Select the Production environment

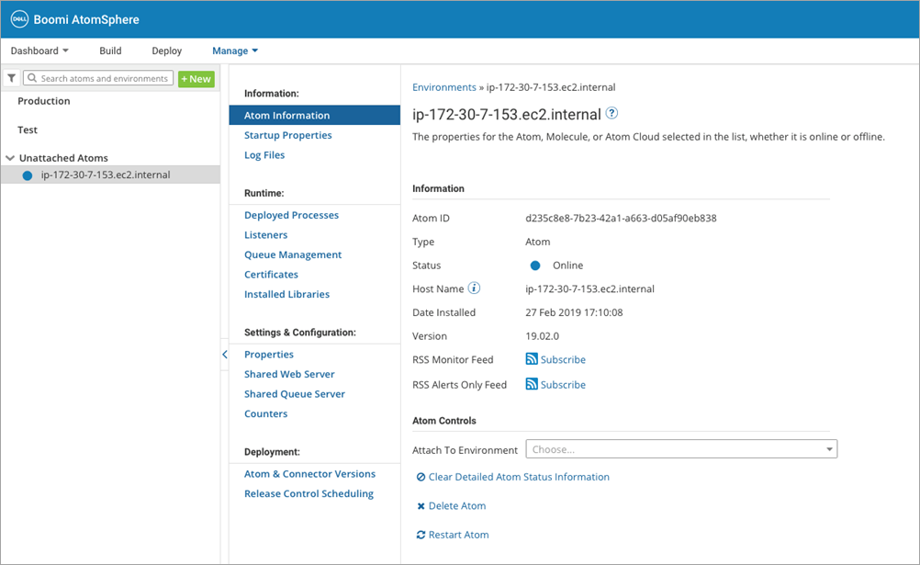pos(44,101)
